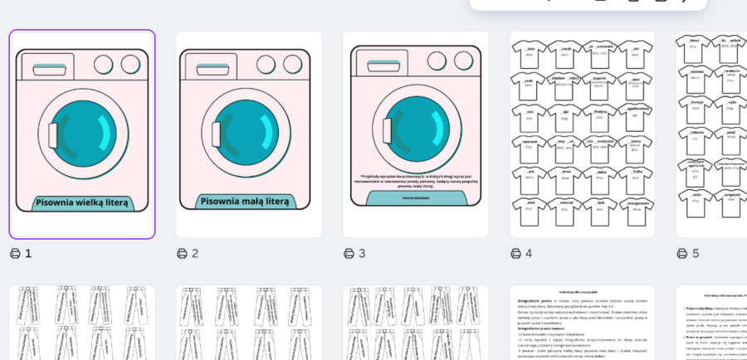Click the printer icon beside page 5
The image size is (747, 360).
coord(682,253)
